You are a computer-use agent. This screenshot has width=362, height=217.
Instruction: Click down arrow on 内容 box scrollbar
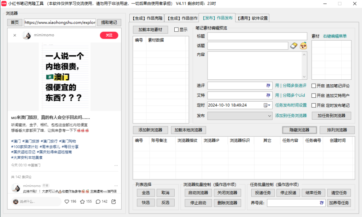point(304,77)
